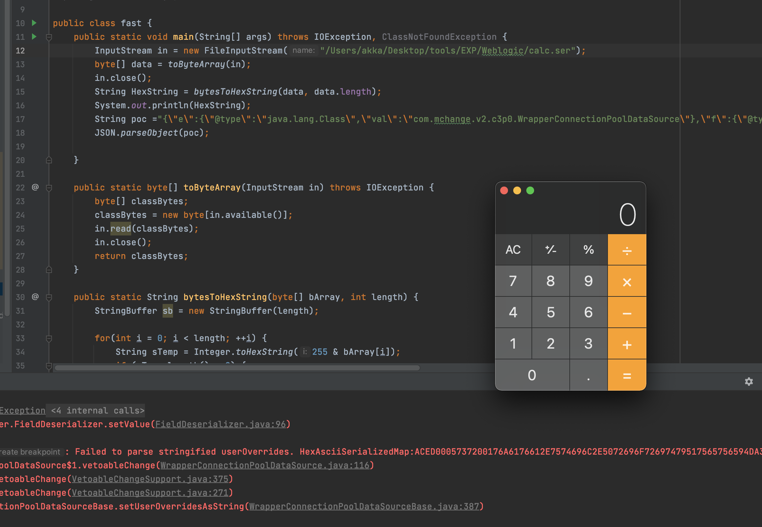
Task: Click digit 1 on Calculator
Action: 513,344
